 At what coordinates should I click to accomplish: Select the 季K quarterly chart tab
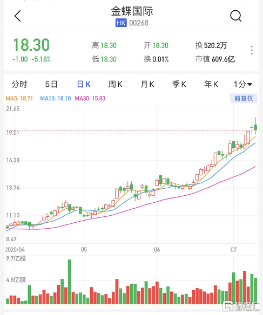179,84
